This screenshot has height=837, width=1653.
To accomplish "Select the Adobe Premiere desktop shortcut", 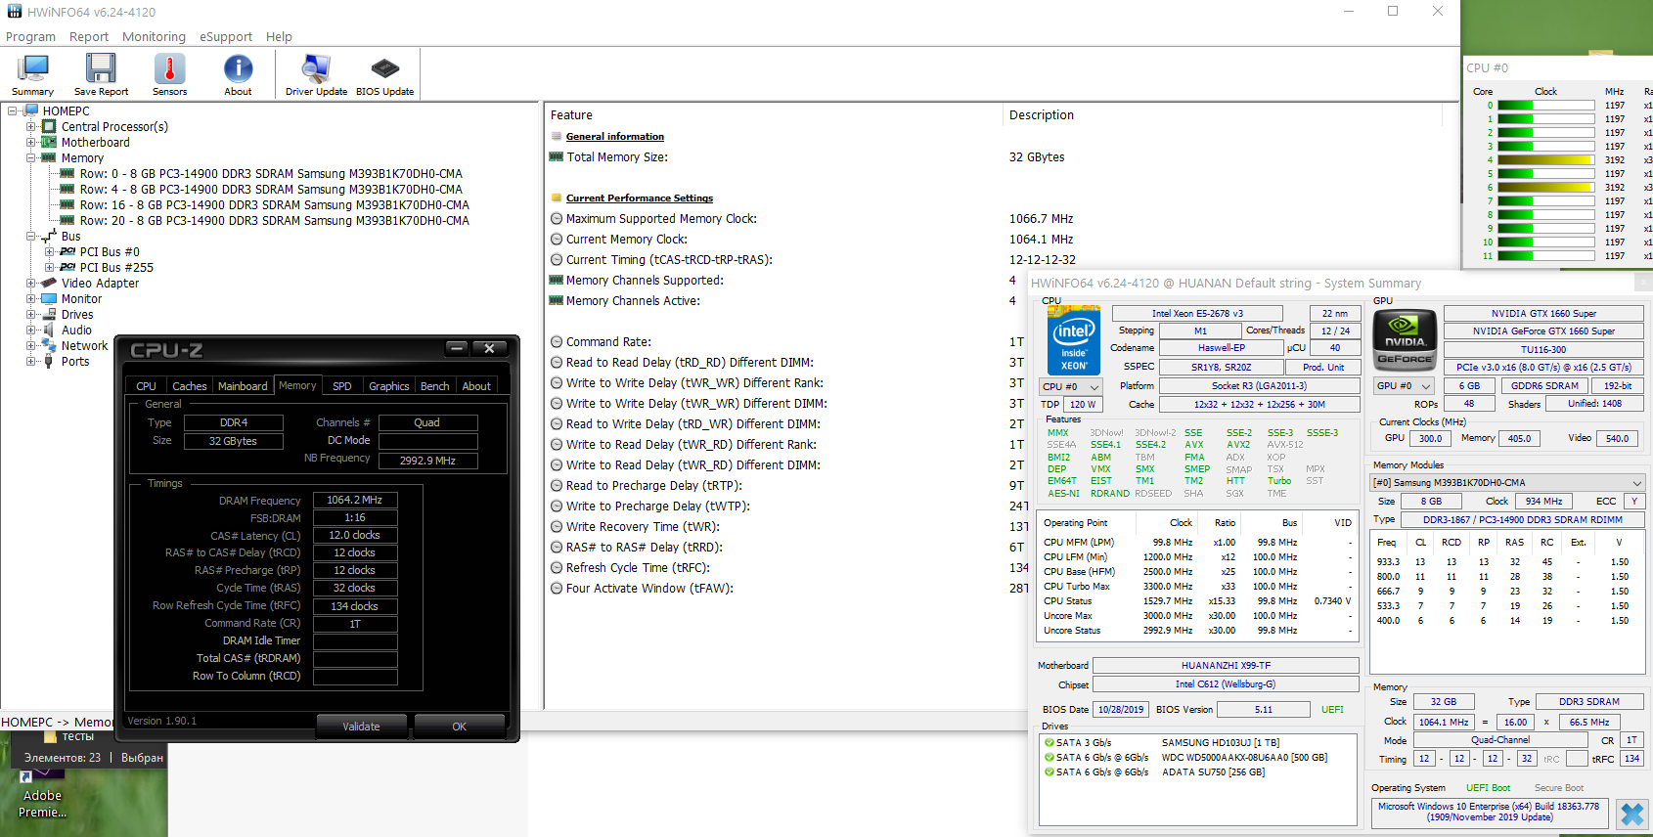I will 42,793.
